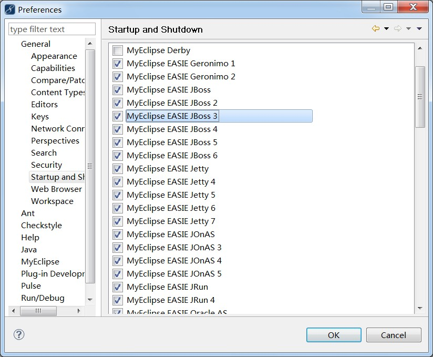
Task: Uncheck MyEclipse EASIE Jetty 5
Action: (x=118, y=195)
